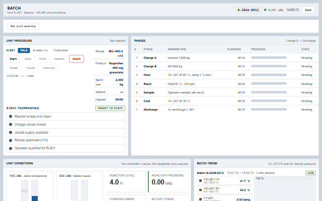Click the Start button for unit R-201
Viewport: 322px width, 201px height.
tap(13, 59)
